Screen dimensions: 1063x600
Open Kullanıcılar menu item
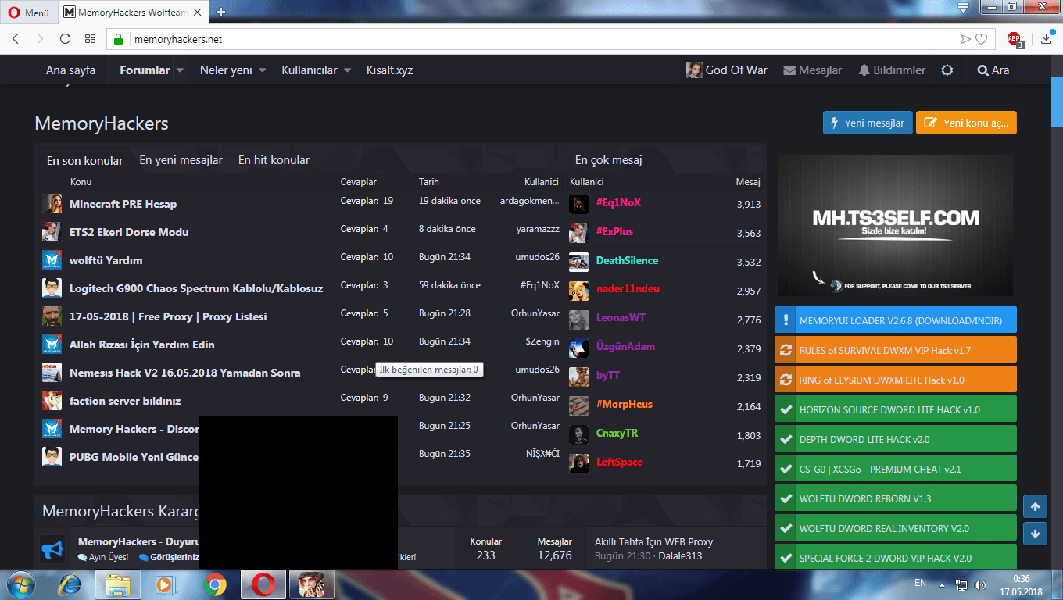310,70
